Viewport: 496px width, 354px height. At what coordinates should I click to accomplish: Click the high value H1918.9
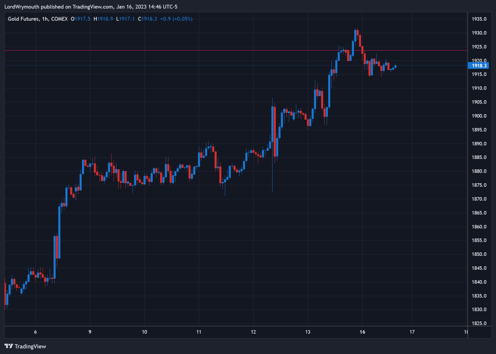point(103,19)
